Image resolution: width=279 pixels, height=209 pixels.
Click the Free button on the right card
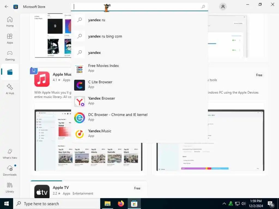pos(259,75)
